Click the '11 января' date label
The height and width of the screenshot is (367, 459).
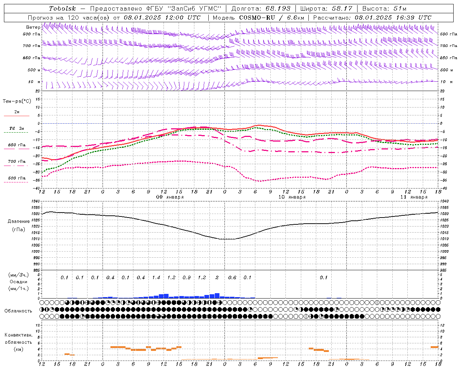414,197
